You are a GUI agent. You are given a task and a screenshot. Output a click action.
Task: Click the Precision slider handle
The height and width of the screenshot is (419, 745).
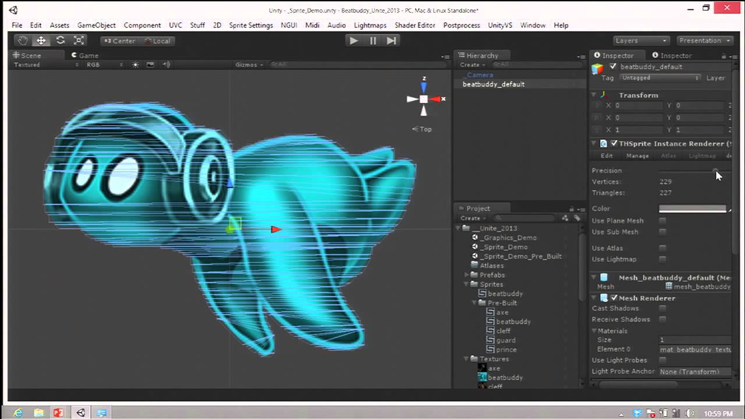[715, 171]
